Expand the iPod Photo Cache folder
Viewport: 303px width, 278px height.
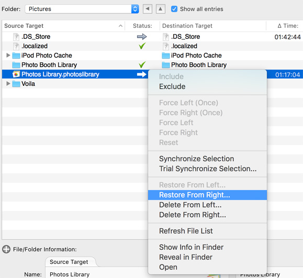[8, 55]
